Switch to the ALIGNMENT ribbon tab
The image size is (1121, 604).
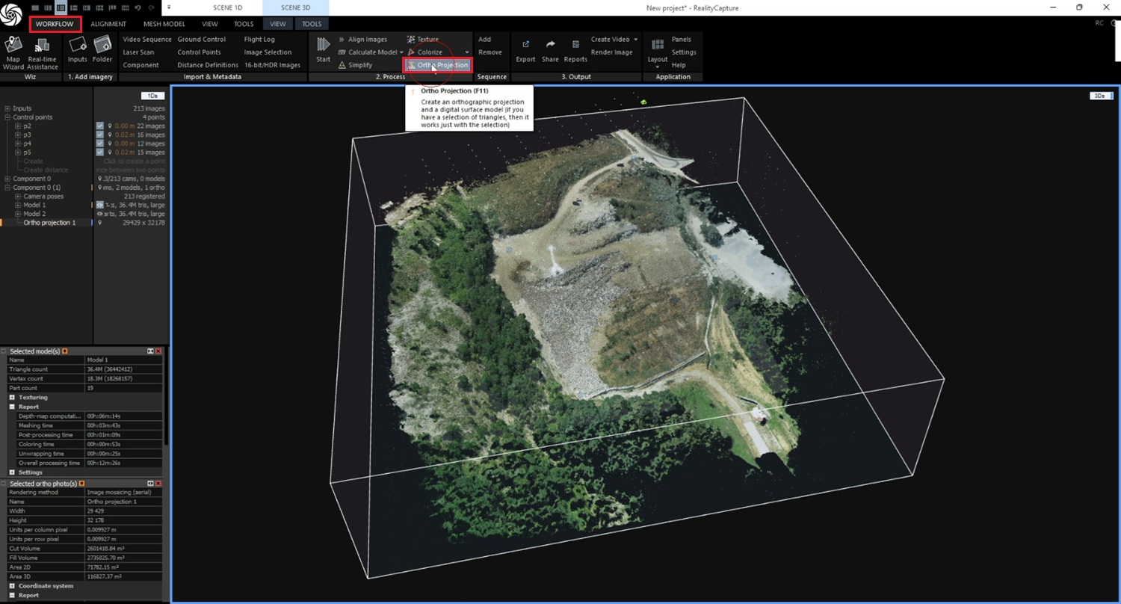pos(108,24)
